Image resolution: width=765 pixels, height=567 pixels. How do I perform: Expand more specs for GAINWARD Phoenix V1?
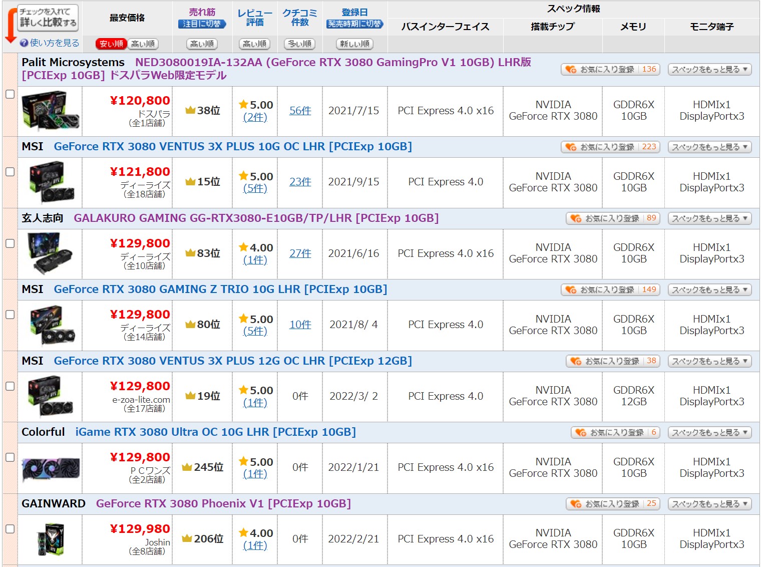point(710,504)
